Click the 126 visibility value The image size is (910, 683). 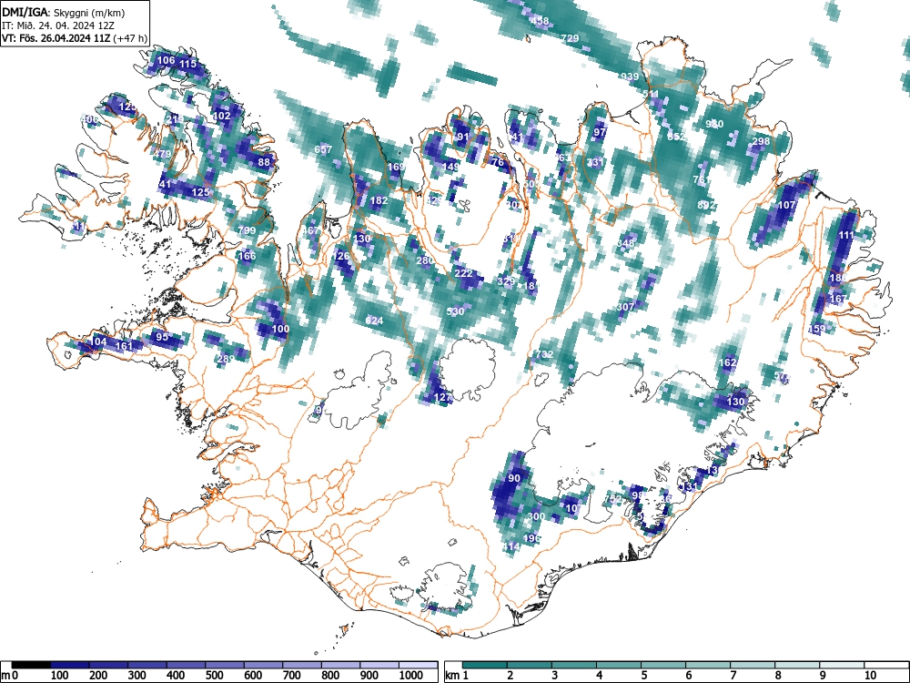[x=341, y=256]
